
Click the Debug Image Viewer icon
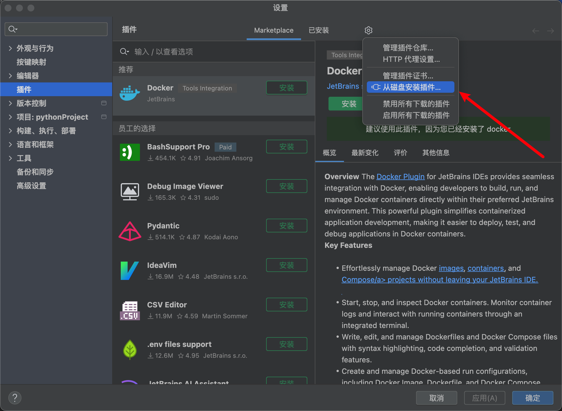click(130, 191)
